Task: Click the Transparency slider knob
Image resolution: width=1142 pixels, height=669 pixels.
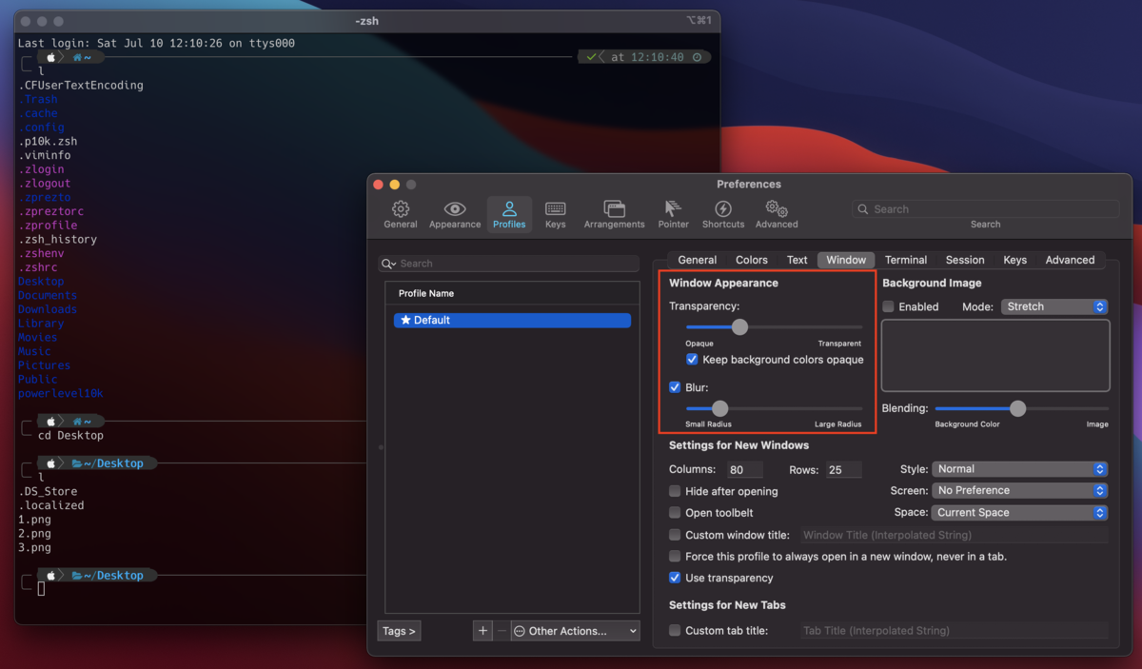Action: coord(739,327)
